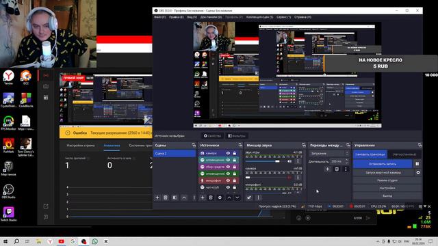Open Затухание transition dropdown
Image resolution: width=438 pixels, height=246 pixels.
click(x=329, y=153)
